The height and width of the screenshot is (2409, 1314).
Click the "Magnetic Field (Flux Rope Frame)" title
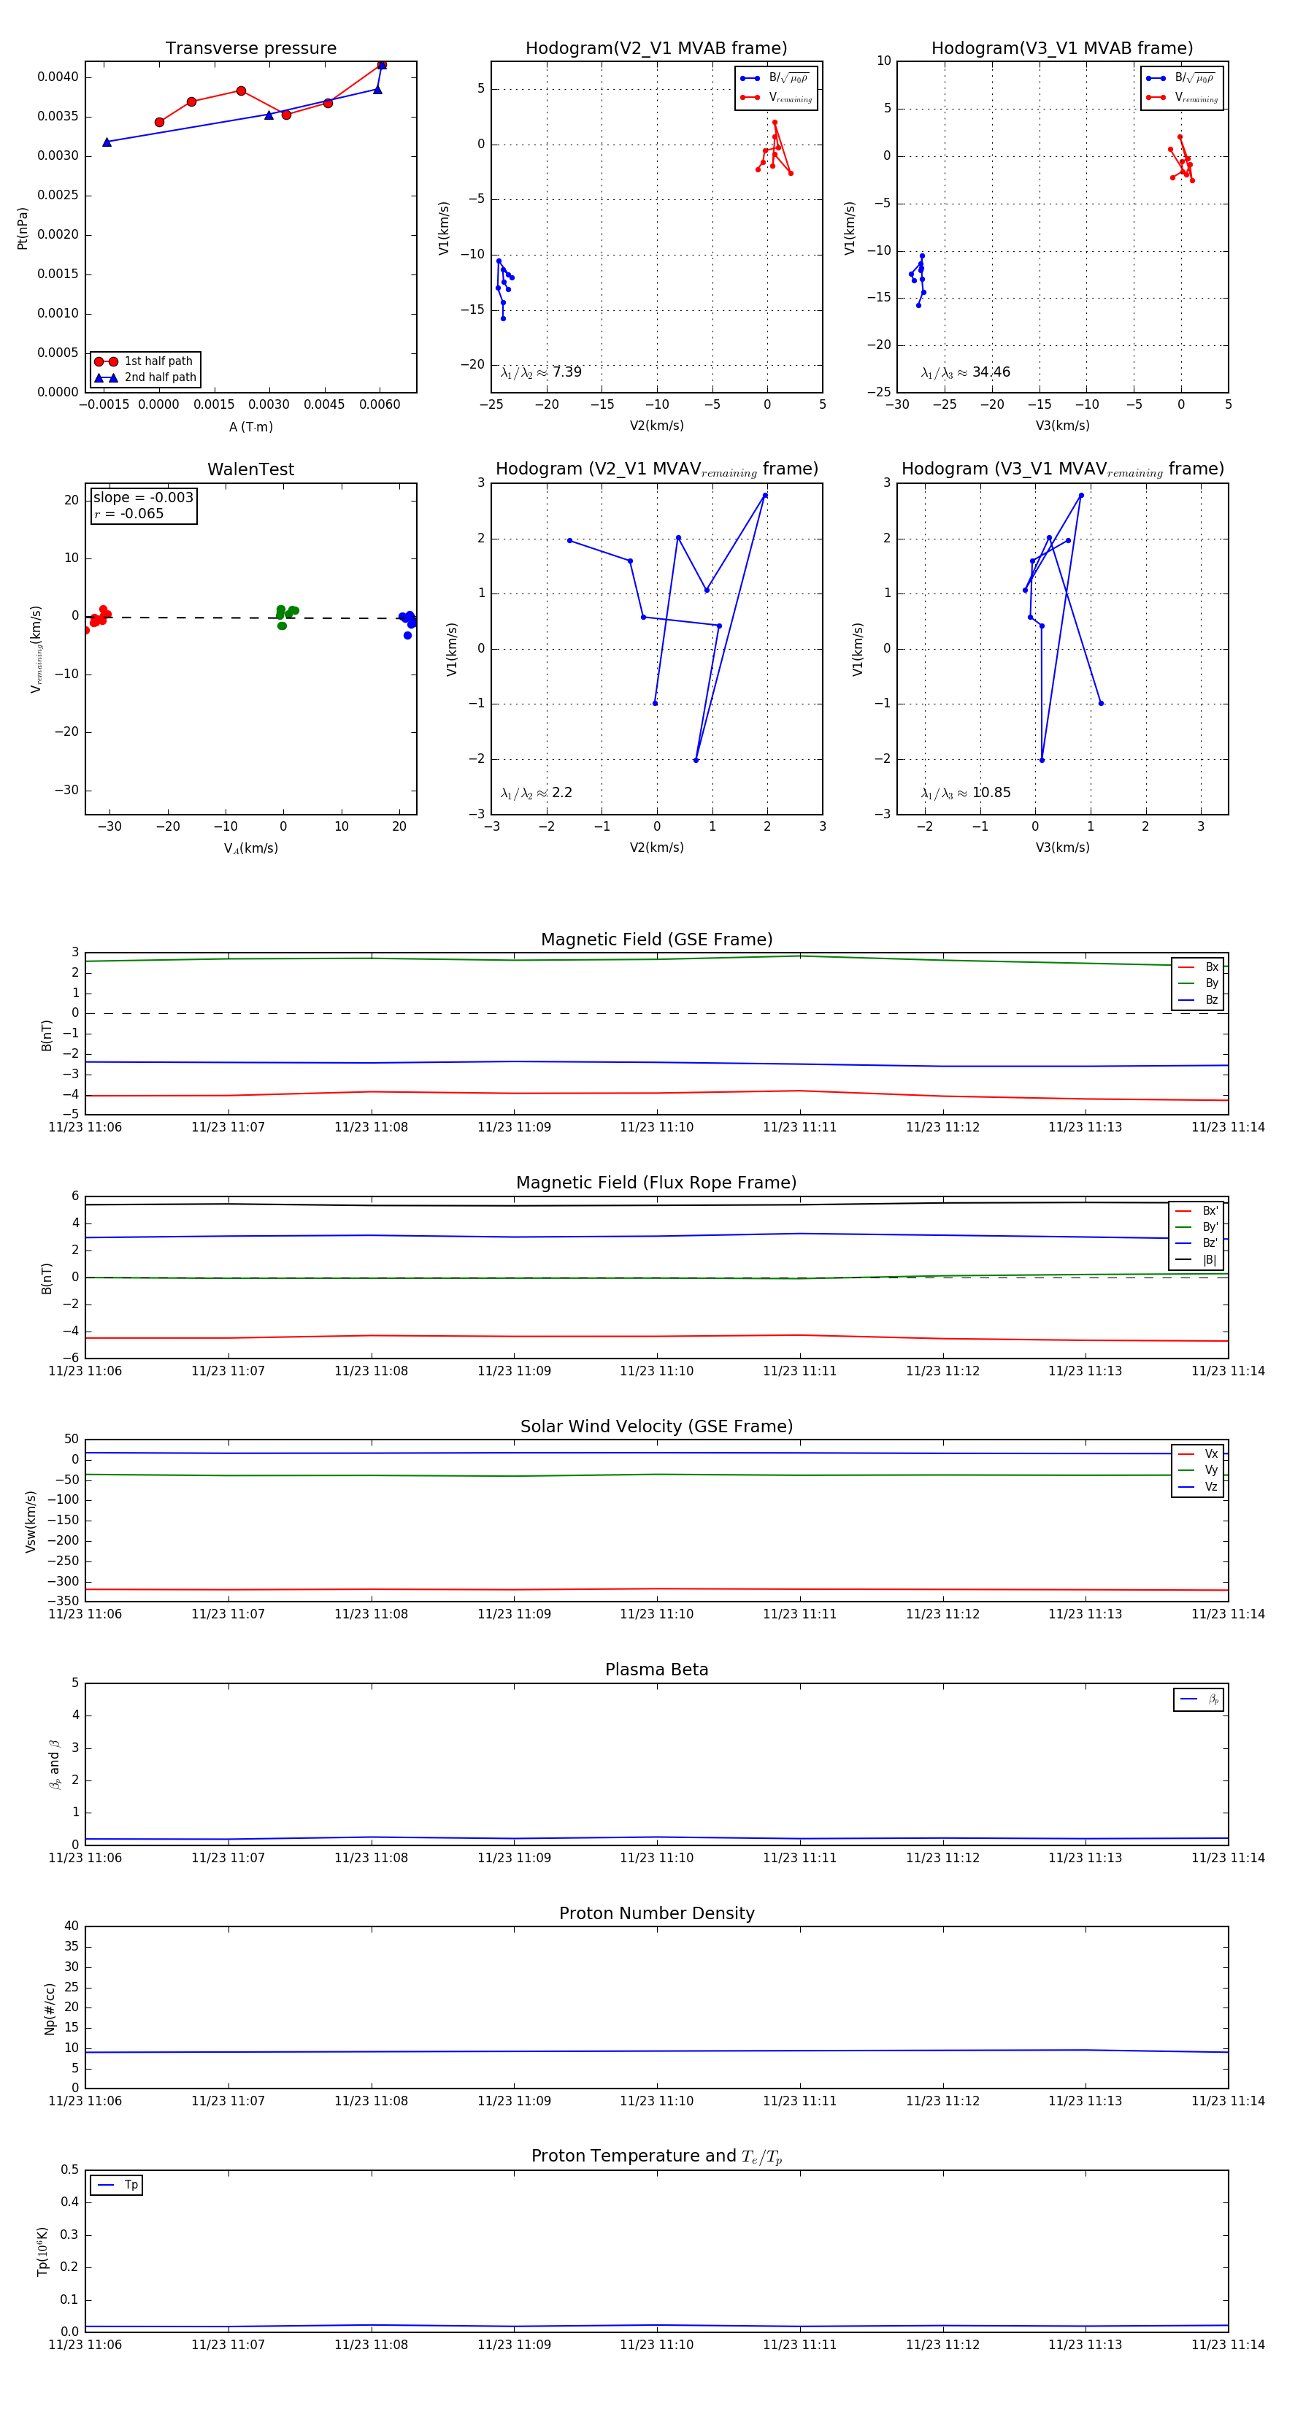pos(656,1183)
